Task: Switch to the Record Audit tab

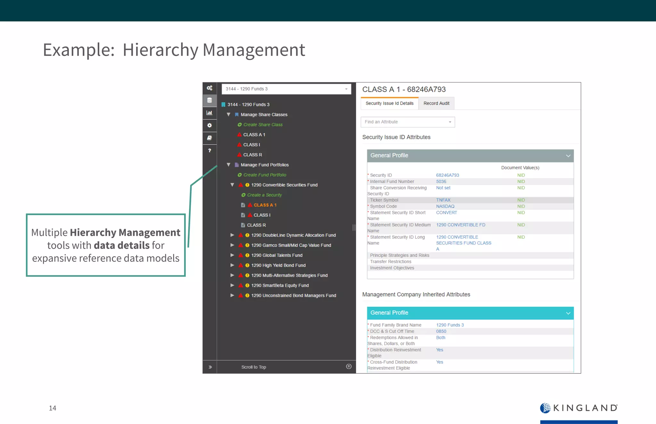Action: point(436,103)
